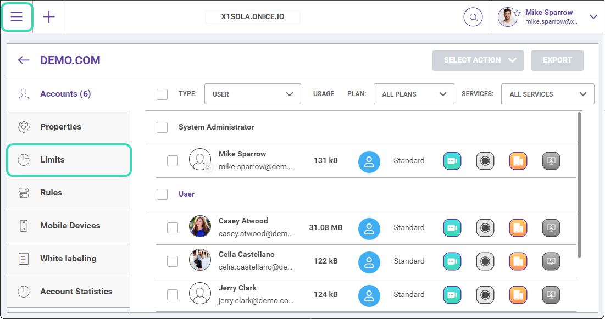Click Casey Atwood's blue user type icon
This screenshot has height=319, width=605.
(369, 229)
